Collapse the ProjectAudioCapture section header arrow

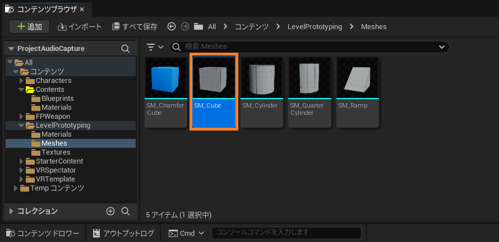pos(11,49)
